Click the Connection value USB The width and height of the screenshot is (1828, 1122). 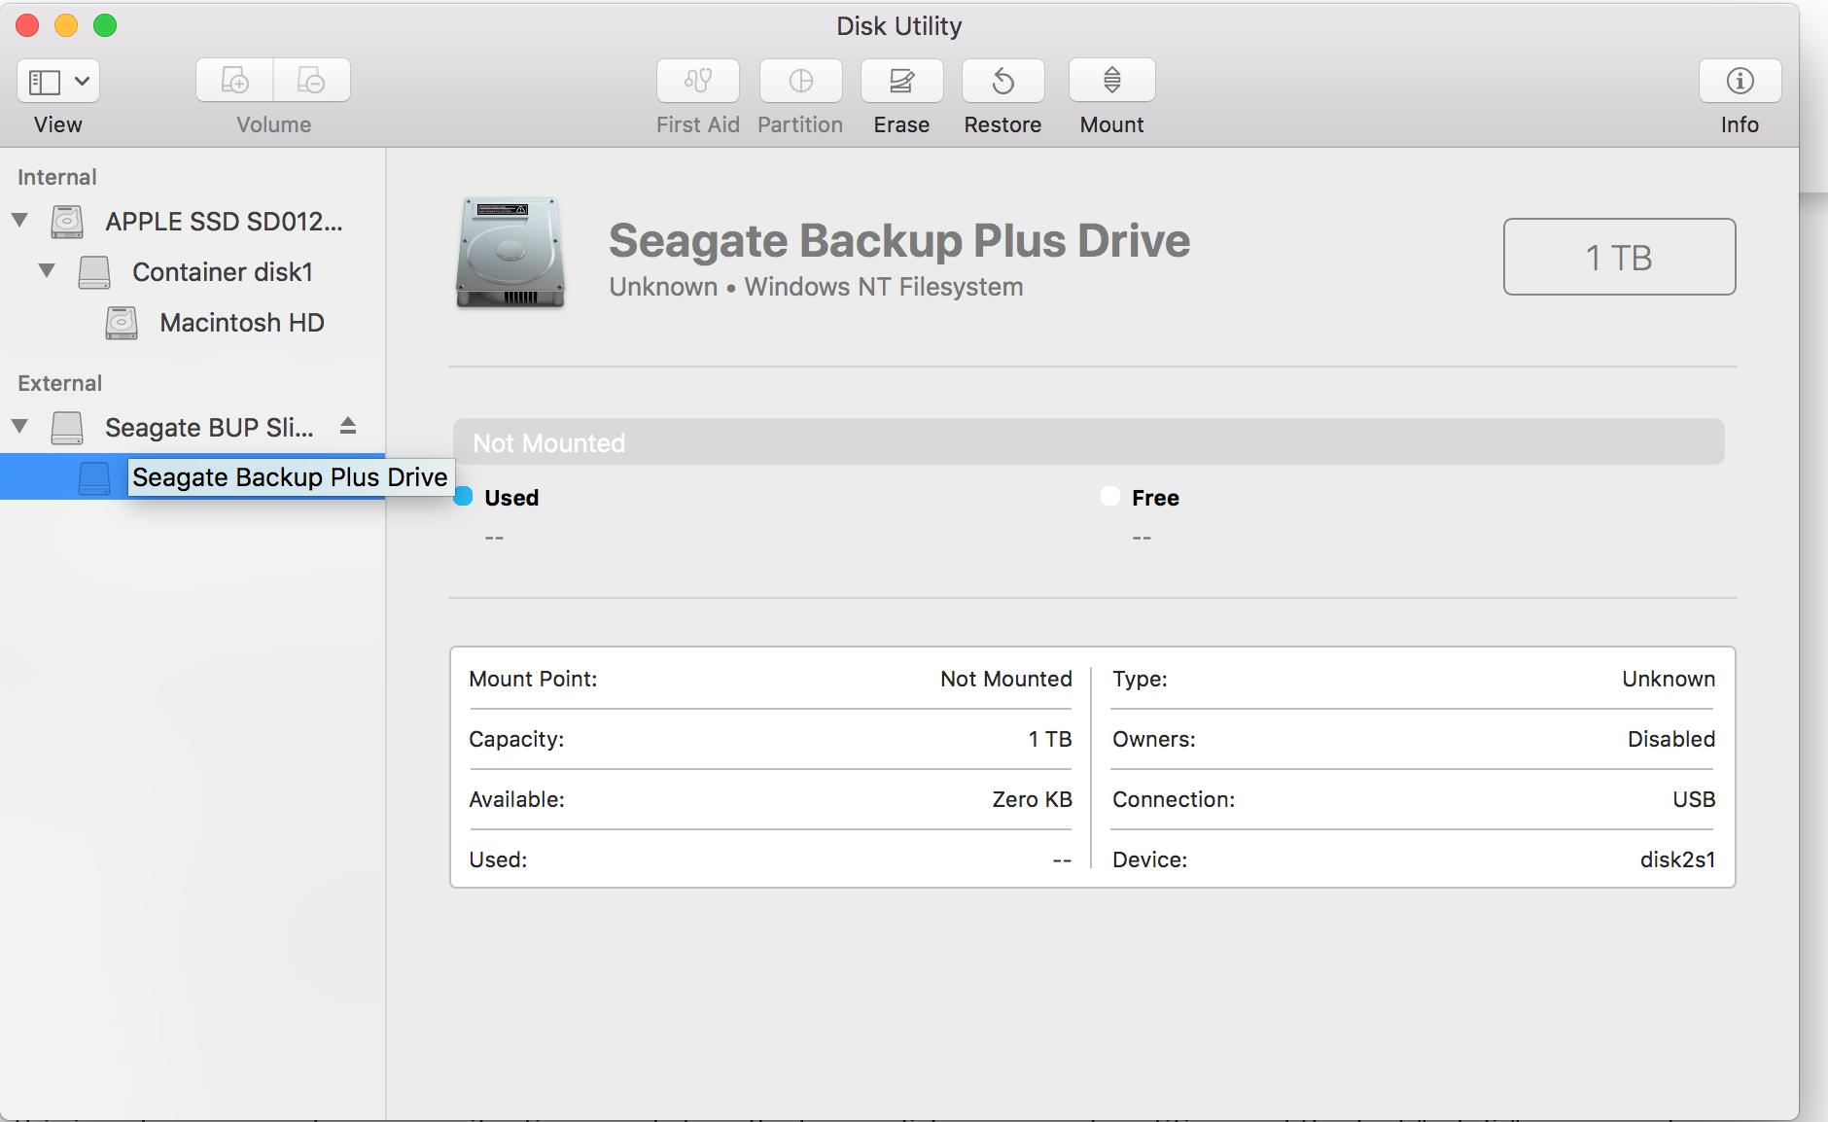click(1694, 799)
